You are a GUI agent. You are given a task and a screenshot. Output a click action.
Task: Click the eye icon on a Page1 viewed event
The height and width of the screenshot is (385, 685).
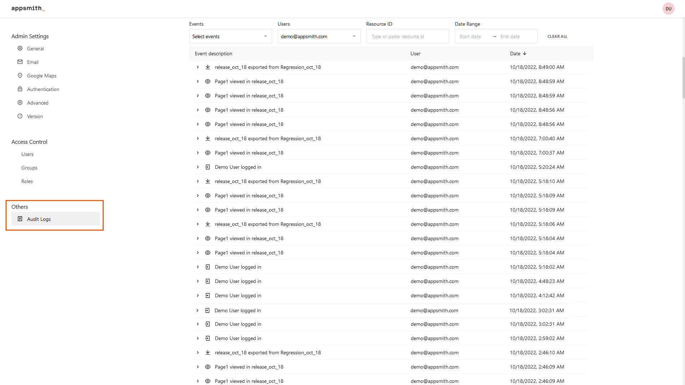208,81
